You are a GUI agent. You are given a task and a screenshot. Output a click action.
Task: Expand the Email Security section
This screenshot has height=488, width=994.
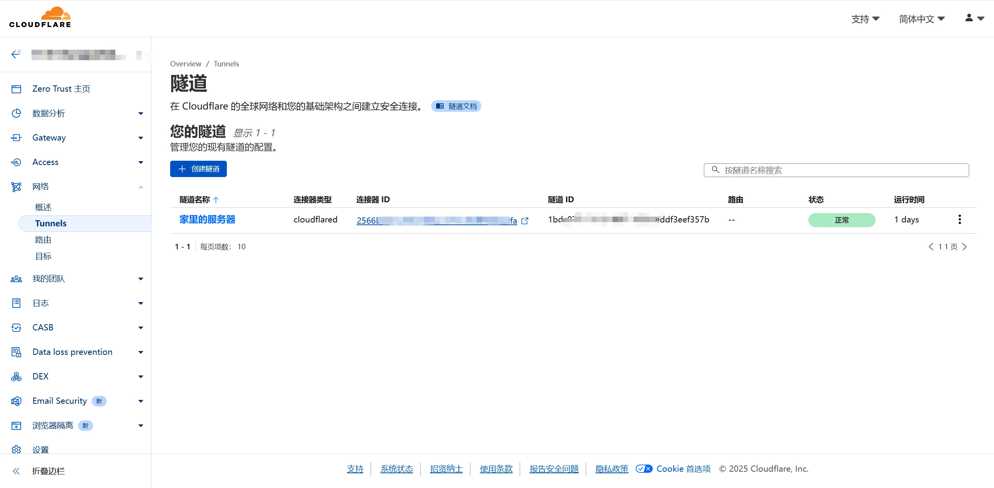click(140, 401)
